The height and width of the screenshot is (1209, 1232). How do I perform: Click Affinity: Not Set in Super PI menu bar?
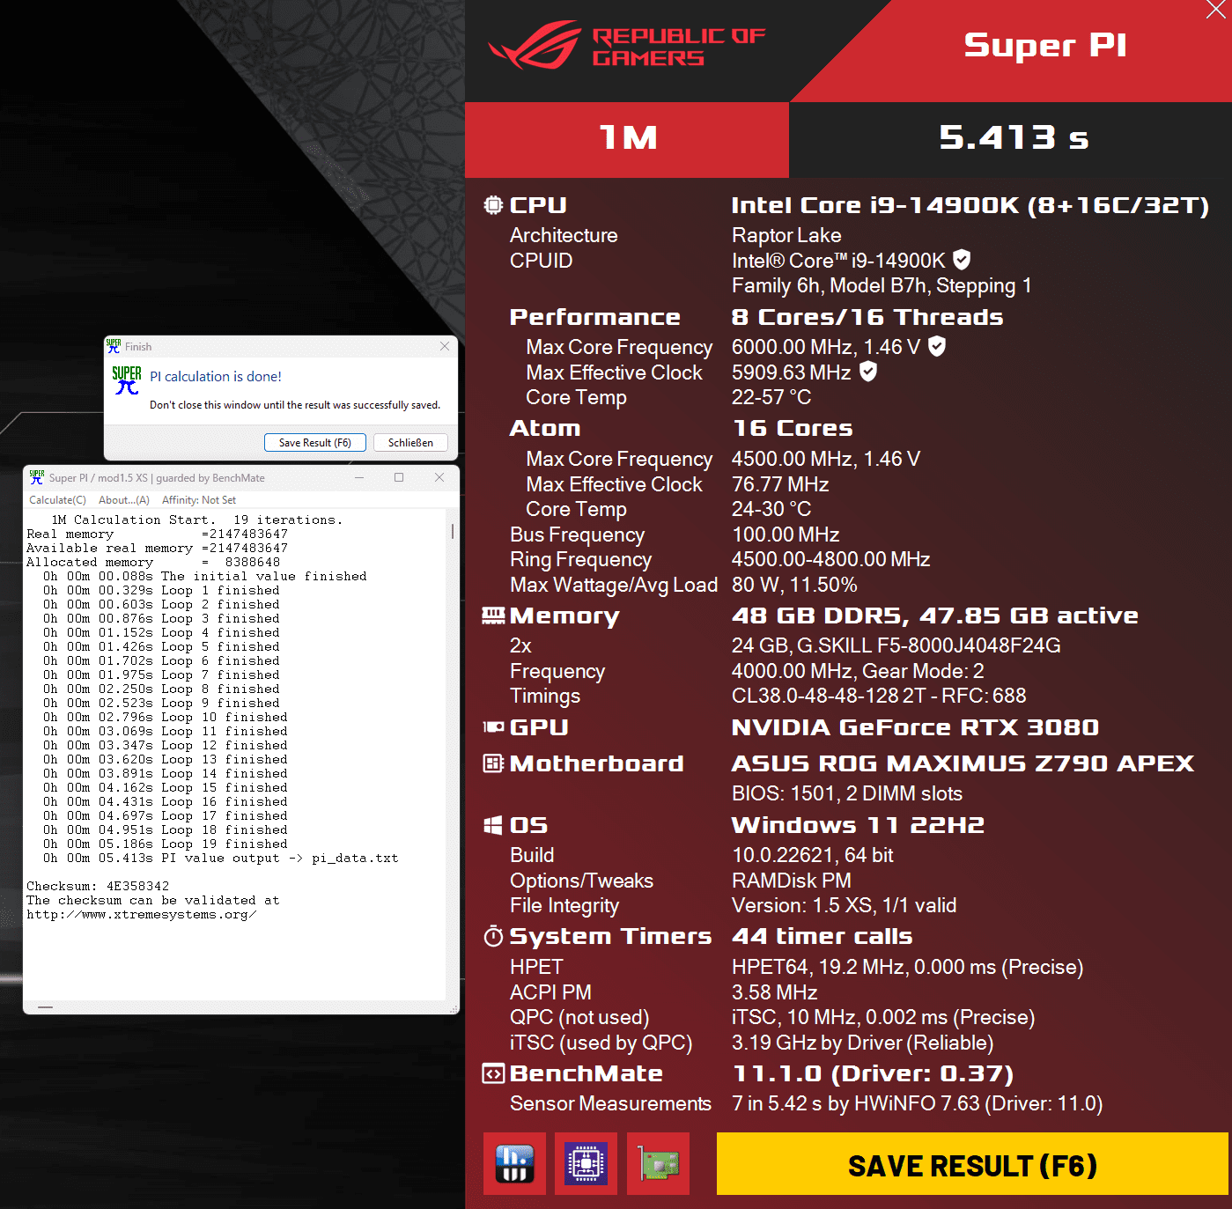199,500
